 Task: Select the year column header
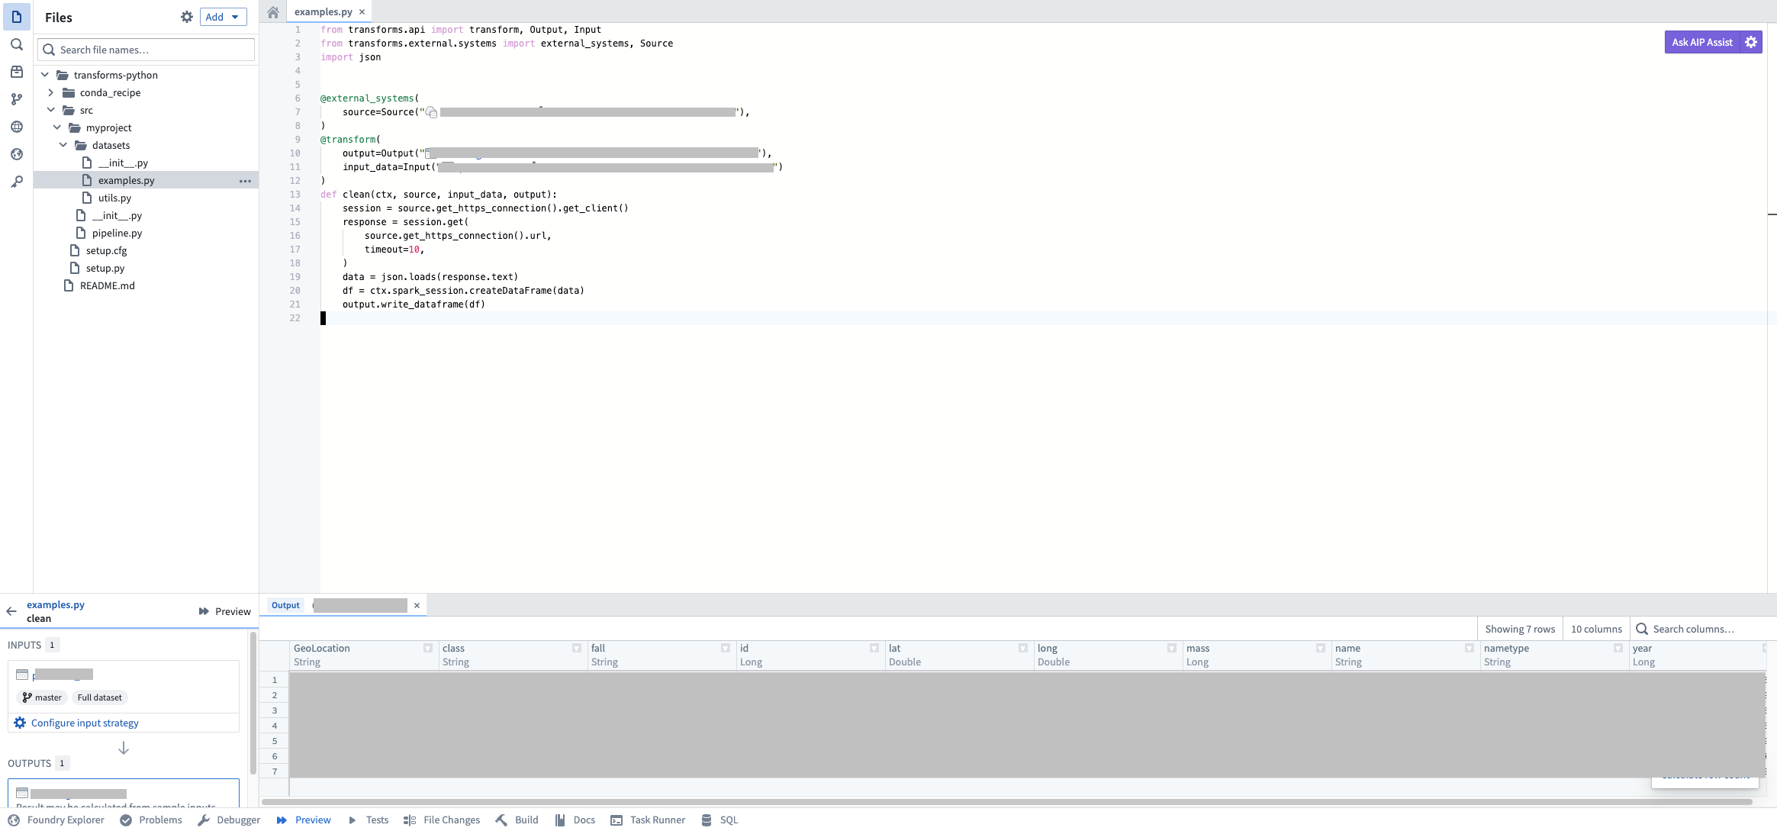point(1697,655)
